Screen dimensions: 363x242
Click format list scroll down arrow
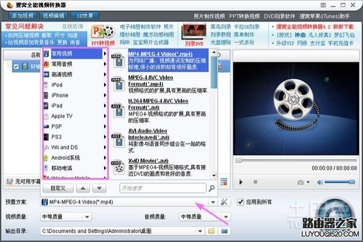click(x=214, y=175)
